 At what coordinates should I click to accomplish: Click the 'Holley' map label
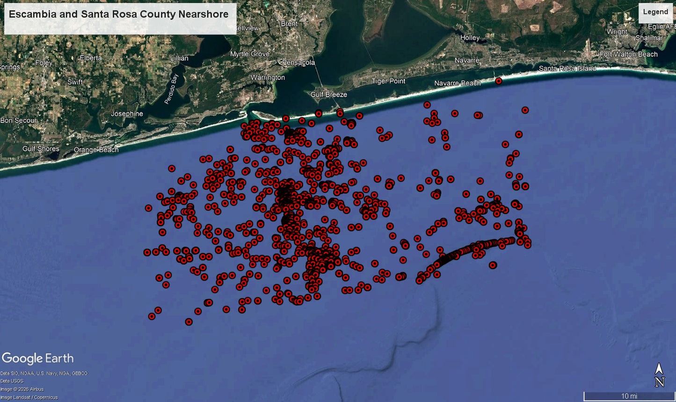coord(470,38)
